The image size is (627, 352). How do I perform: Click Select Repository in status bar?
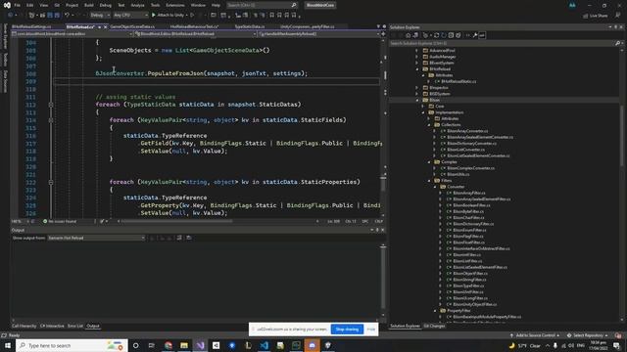coord(588,335)
